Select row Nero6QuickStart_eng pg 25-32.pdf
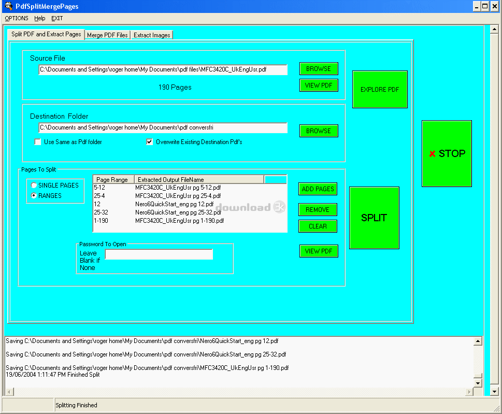Screen dimensions: 502x414 (x=190, y=212)
